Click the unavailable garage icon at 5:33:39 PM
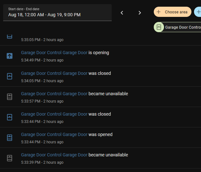Image resolution: width=201 pixels, height=172 pixels. tap(10, 158)
